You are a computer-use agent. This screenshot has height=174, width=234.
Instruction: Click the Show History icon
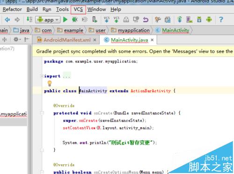[126, 20]
